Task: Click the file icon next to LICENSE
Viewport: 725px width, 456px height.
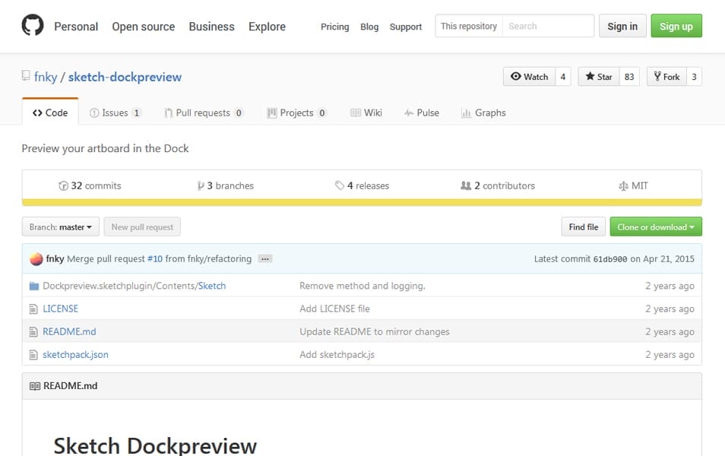Action: point(33,309)
